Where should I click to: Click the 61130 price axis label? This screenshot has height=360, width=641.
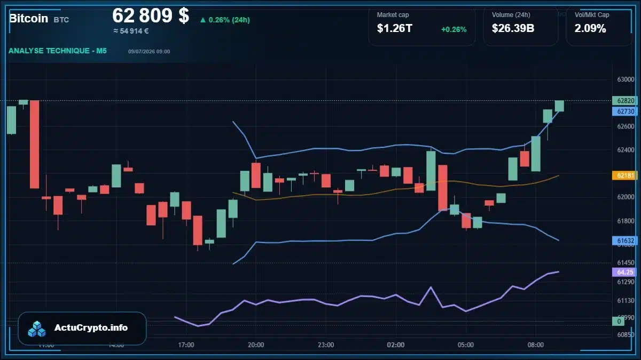[626, 301]
